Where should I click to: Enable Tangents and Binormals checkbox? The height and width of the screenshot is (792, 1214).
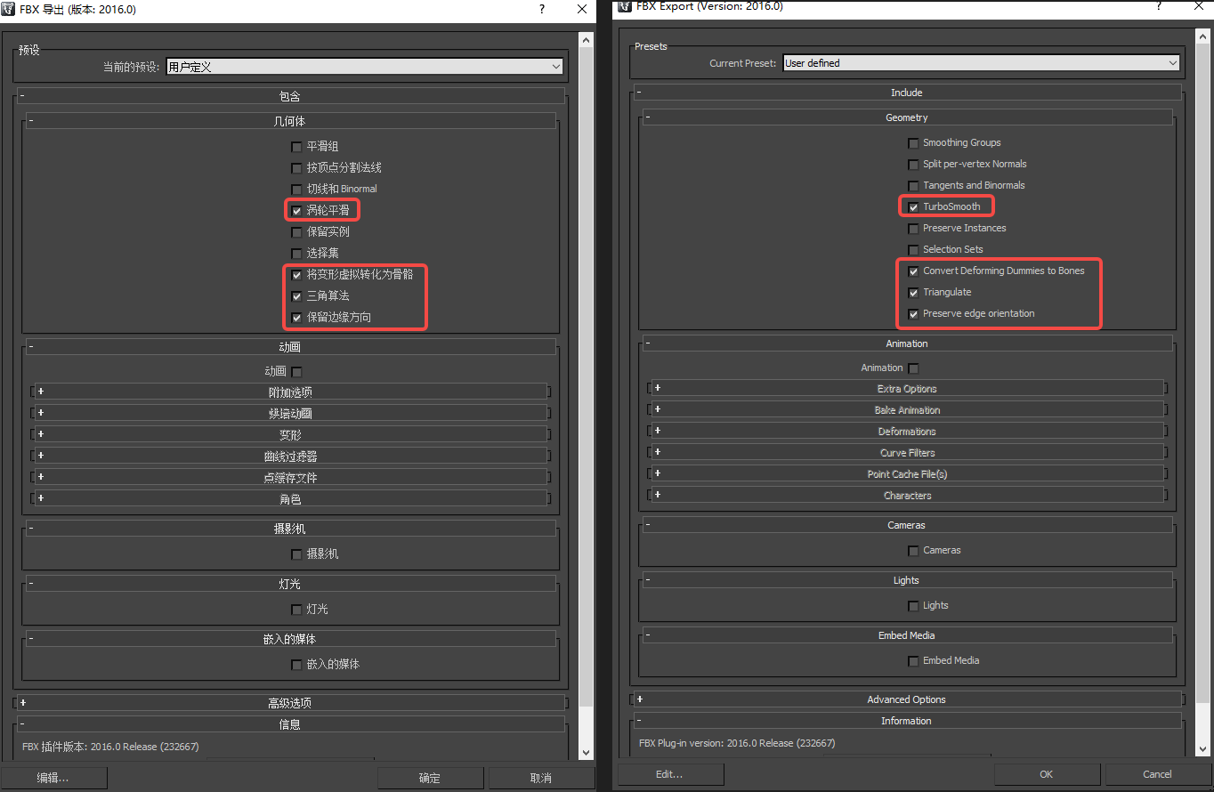click(913, 186)
